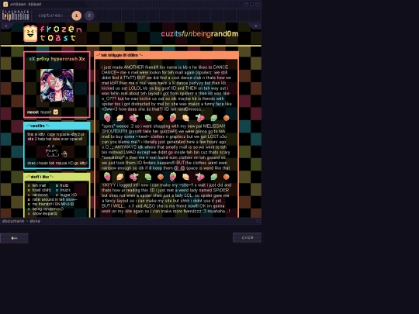
Task: Click the rightmost orange in the upper fruit divider
Action: (227, 118)
